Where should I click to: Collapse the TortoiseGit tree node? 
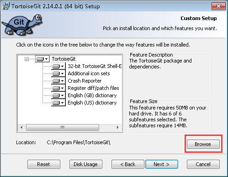pos(27,59)
